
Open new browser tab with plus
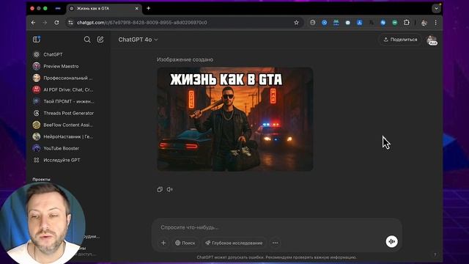pos(148,8)
